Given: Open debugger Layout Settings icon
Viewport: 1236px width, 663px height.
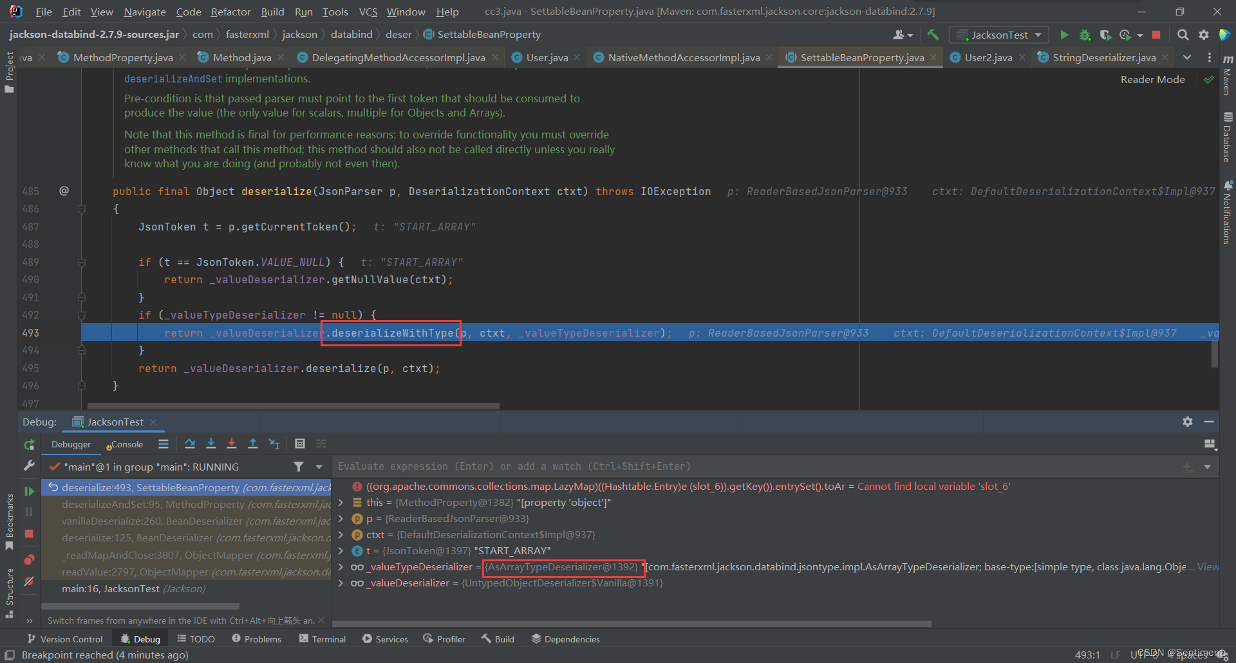Looking at the screenshot, I should [x=1210, y=444].
